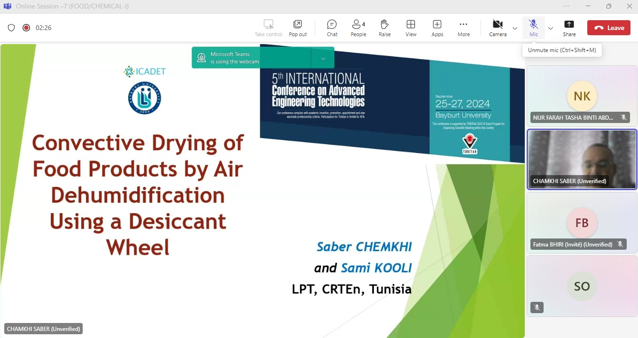Click the Share content icon
This screenshot has height=338, width=638.
[569, 28]
